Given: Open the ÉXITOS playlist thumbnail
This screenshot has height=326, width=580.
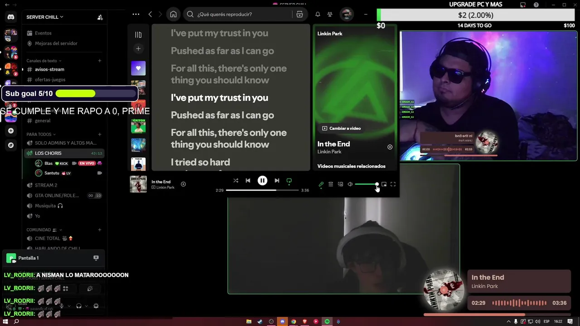Looking at the screenshot, I should pos(138,126).
